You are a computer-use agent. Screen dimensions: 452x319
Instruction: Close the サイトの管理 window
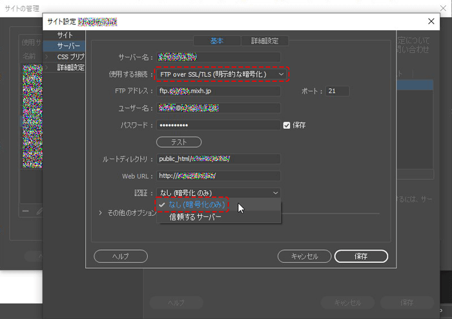[x=444, y=8]
